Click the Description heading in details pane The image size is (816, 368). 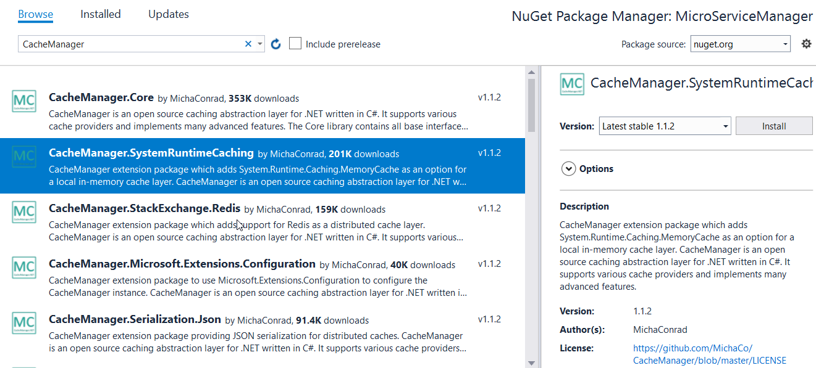[584, 206]
